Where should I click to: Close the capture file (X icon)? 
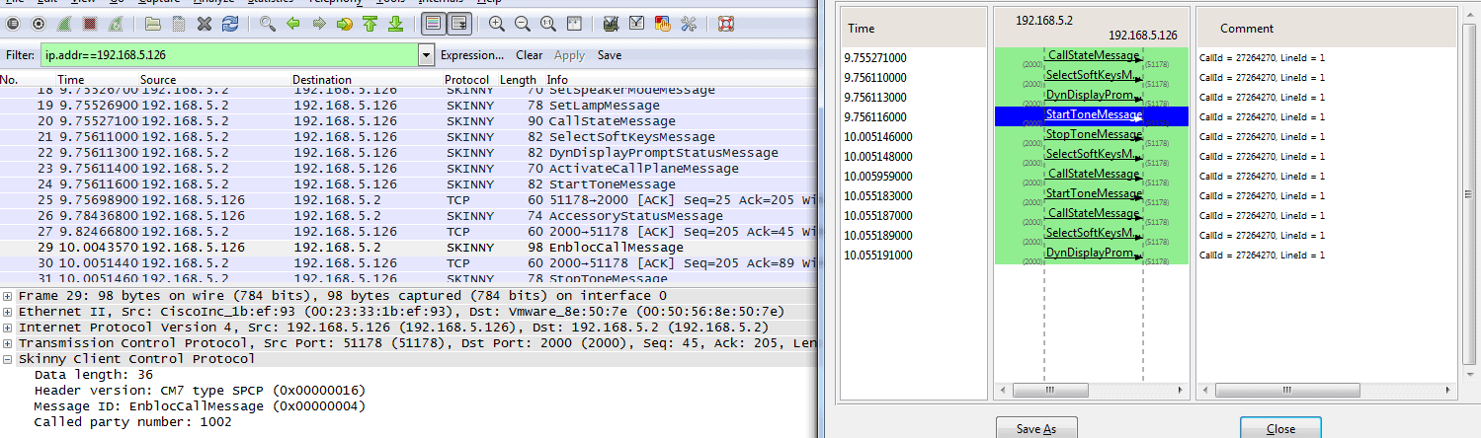pyautogui.click(x=205, y=23)
